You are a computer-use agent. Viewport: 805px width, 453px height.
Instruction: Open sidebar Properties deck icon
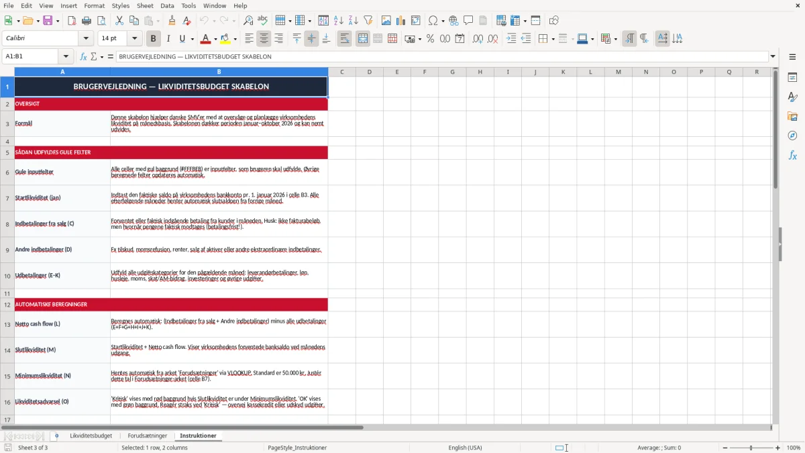[x=792, y=78]
